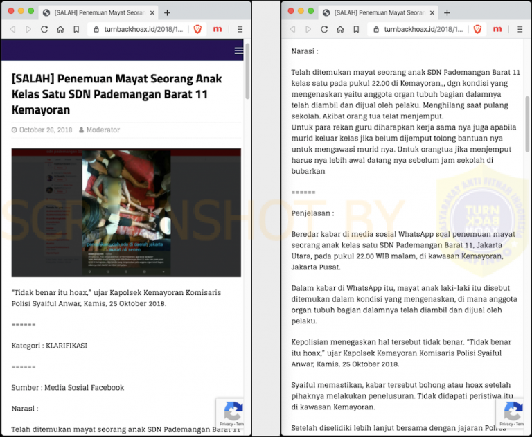The height and width of the screenshot is (437, 532).
Task: Click 'Penjelasan :' heading in right window
Action: 313,213
